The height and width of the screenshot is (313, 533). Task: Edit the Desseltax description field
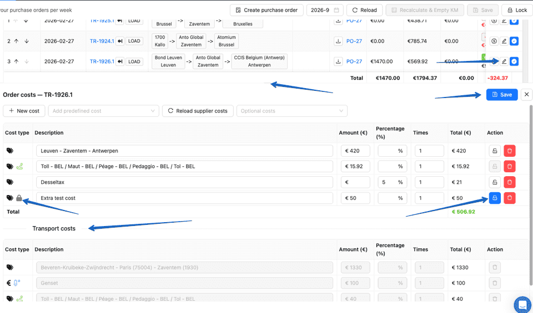[184, 182]
